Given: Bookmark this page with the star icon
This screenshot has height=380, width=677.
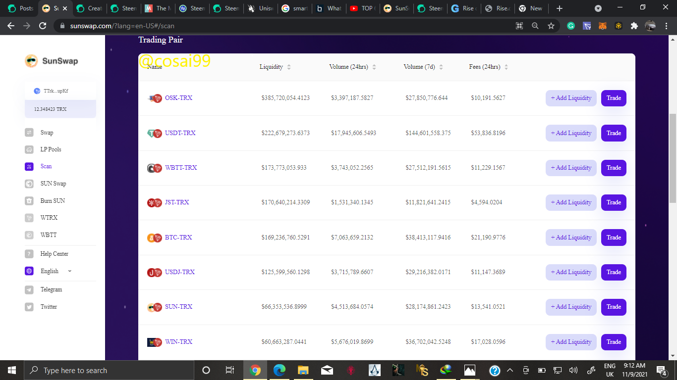Looking at the screenshot, I should coord(551,26).
